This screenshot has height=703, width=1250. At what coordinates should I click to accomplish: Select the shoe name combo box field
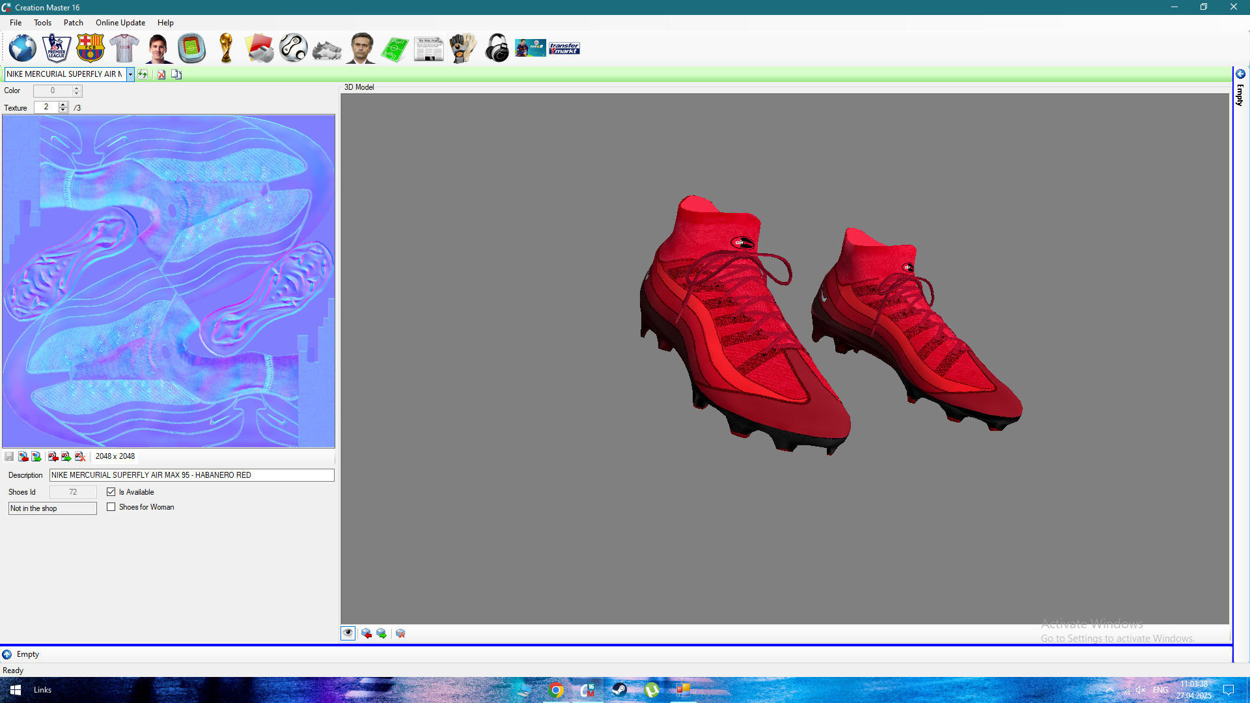click(x=65, y=74)
